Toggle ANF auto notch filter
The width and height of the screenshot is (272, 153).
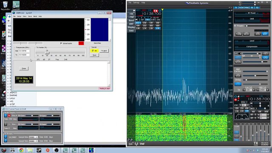click(266, 111)
